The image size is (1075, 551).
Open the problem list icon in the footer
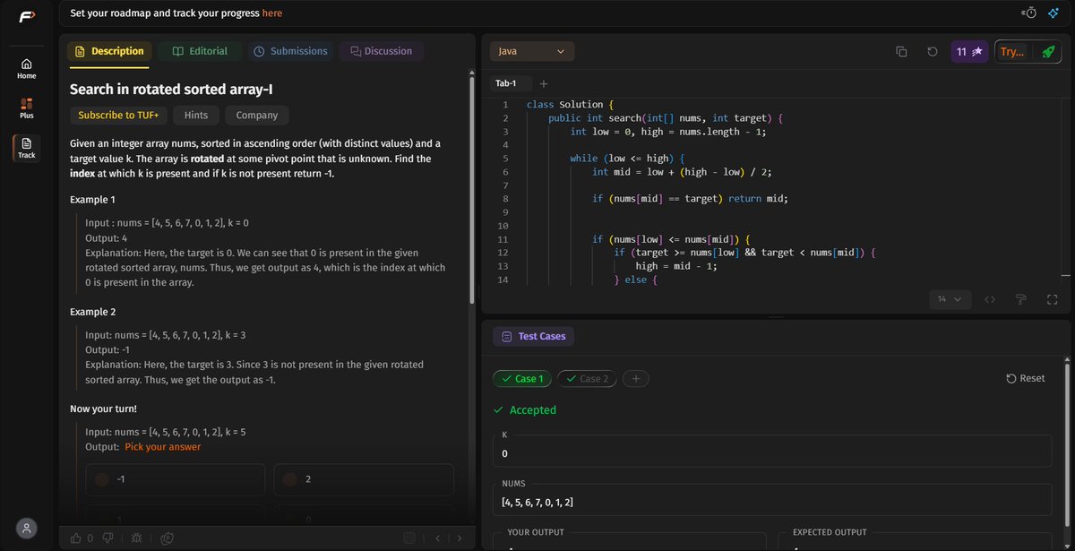coord(408,538)
